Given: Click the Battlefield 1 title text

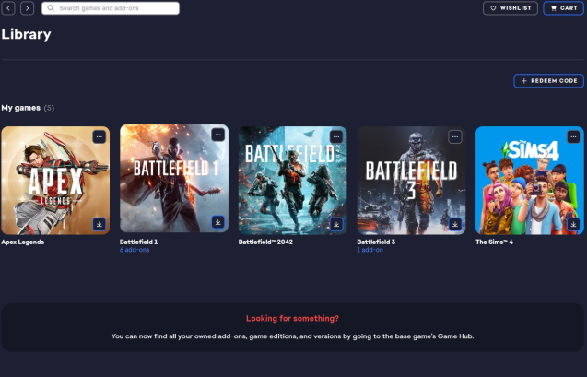Looking at the screenshot, I should coord(138,242).
